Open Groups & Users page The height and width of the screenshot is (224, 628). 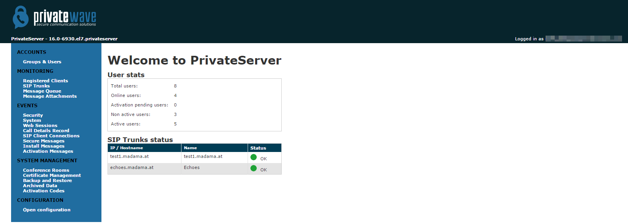(x=42, y=62)
